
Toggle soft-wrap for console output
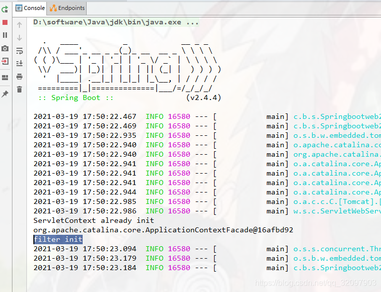pyautogui.click(x=19, y=51)
